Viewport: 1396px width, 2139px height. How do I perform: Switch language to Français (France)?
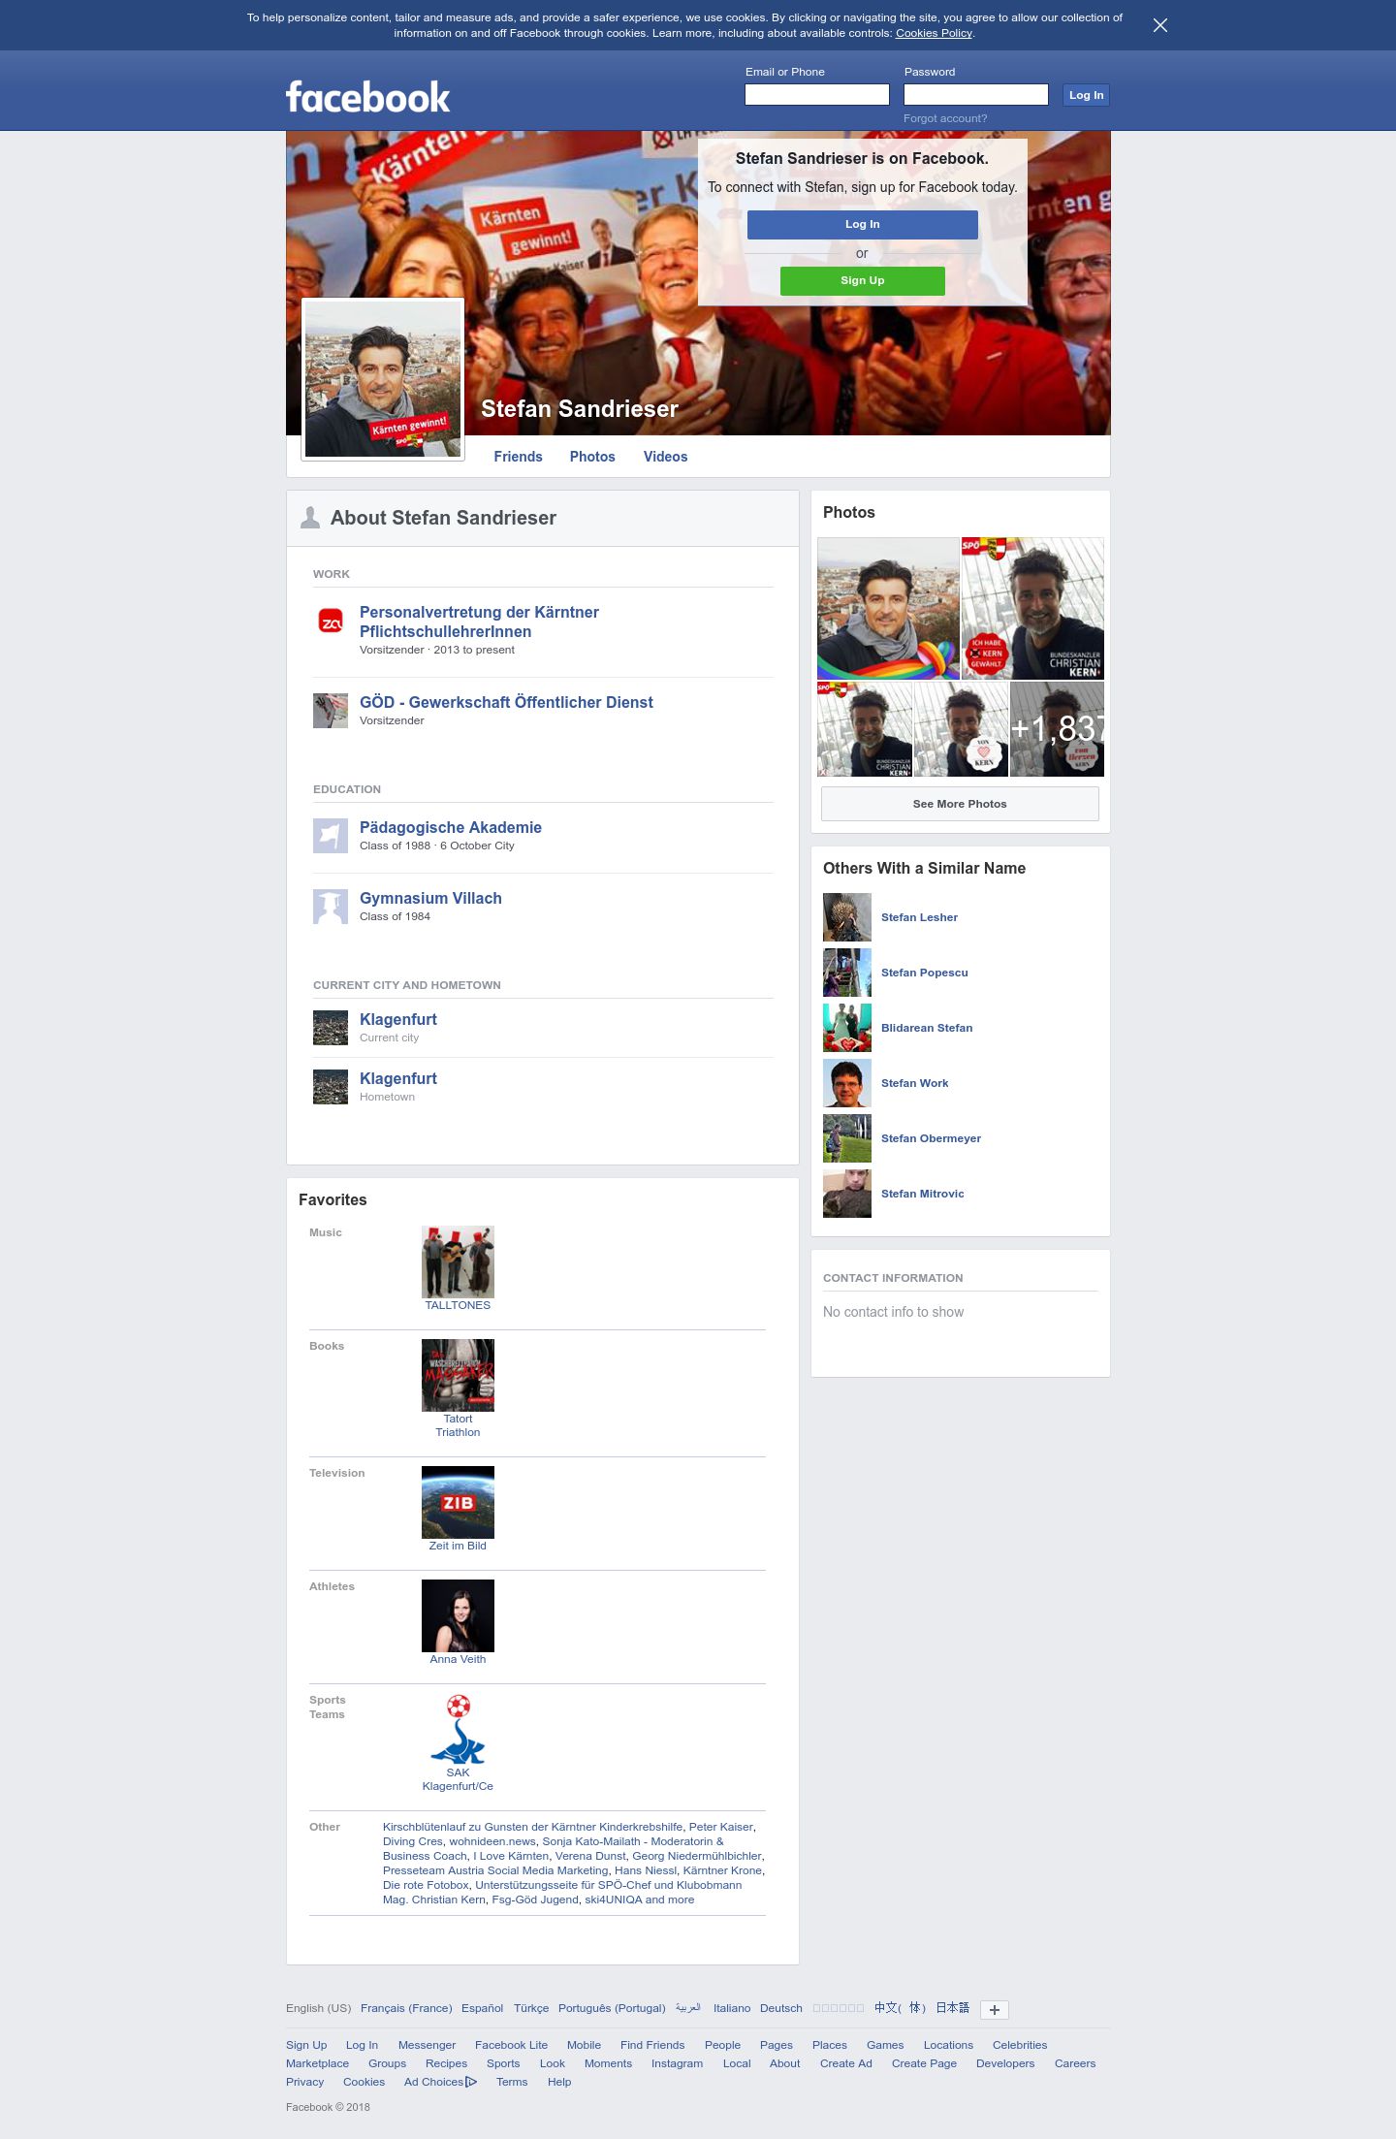point(406,2008)
